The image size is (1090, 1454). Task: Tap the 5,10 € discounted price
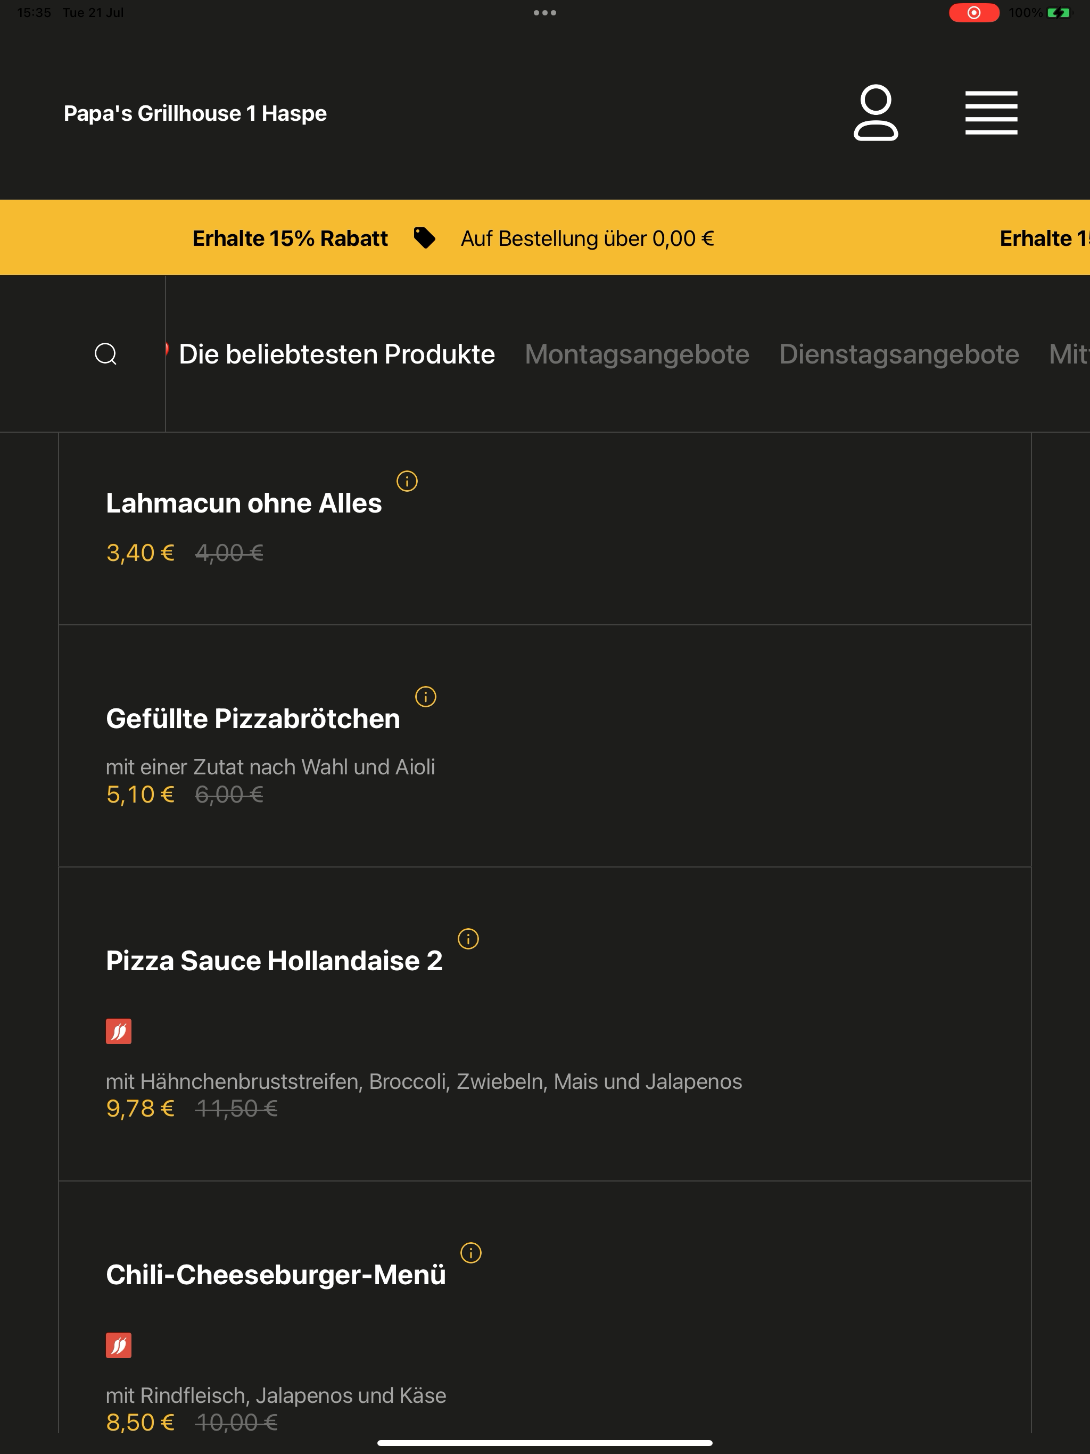point(140,795)
